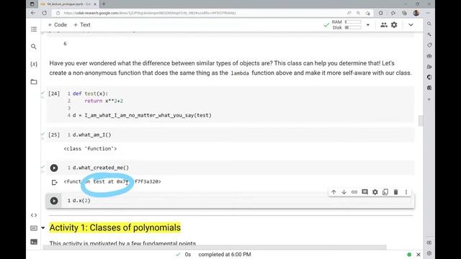Click the return x**2+2 line
The width and height of the screenshot is (461, 259).
click(104, 101)
